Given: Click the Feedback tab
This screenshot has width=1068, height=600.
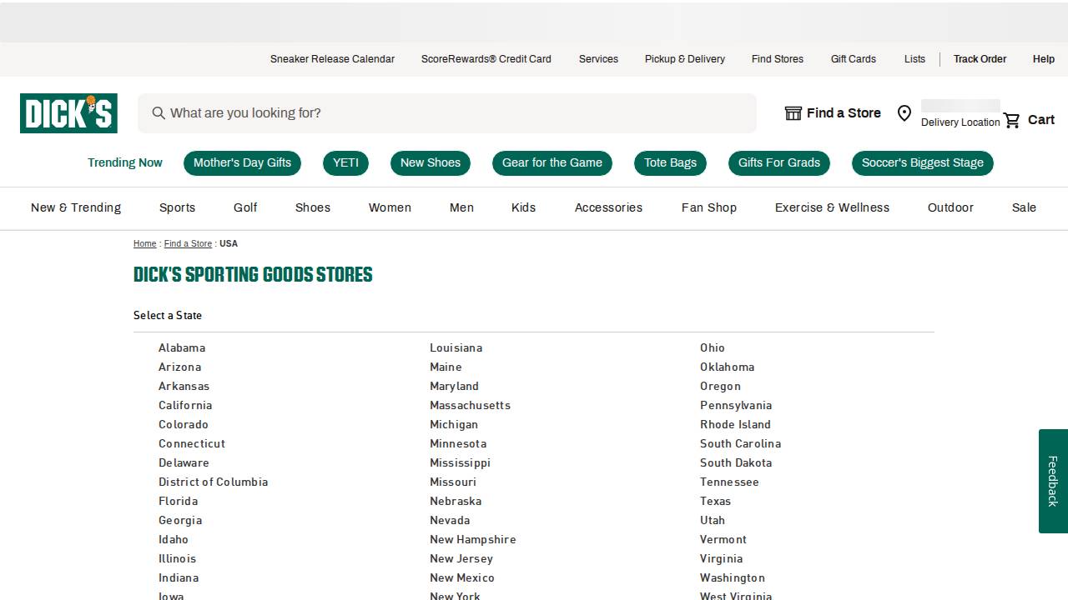Looking at the screenshot, I should click(1051, 482).
